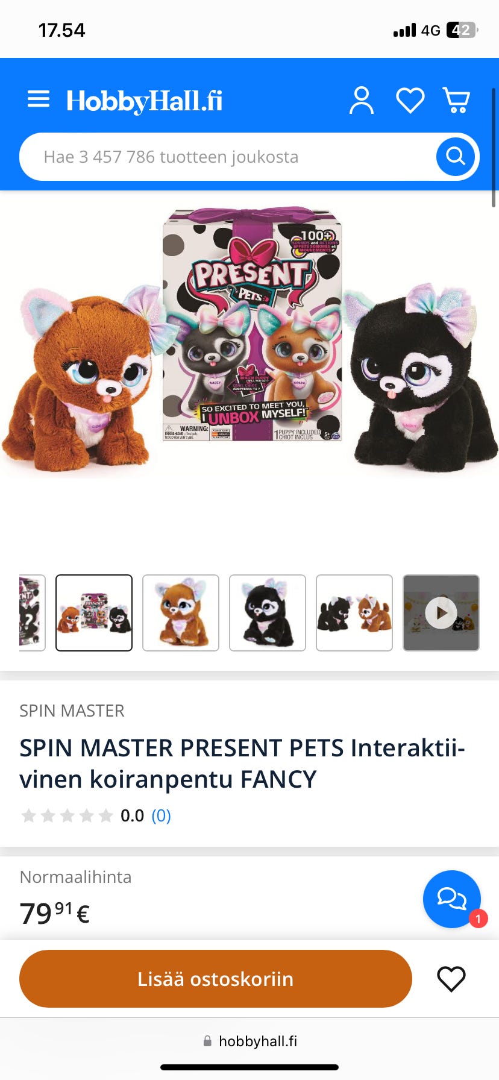The image size is (499, 1080).
Task: Open wishlist heart in header
Action: coord(410,100)
